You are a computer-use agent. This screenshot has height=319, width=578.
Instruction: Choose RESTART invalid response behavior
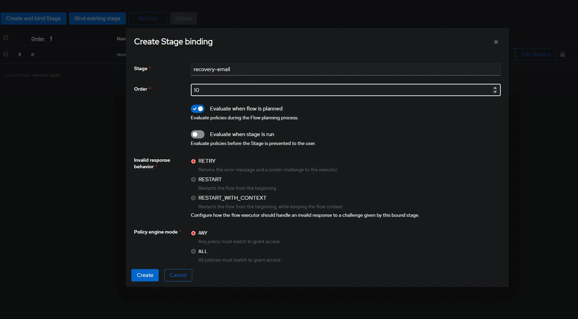point(194,180)
